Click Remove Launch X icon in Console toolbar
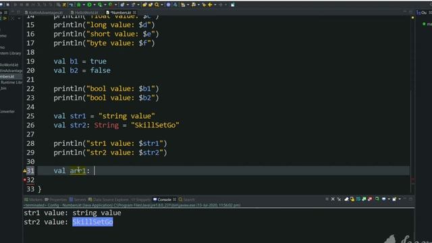This screenshot has width=432, height=243. click(333, 199)
